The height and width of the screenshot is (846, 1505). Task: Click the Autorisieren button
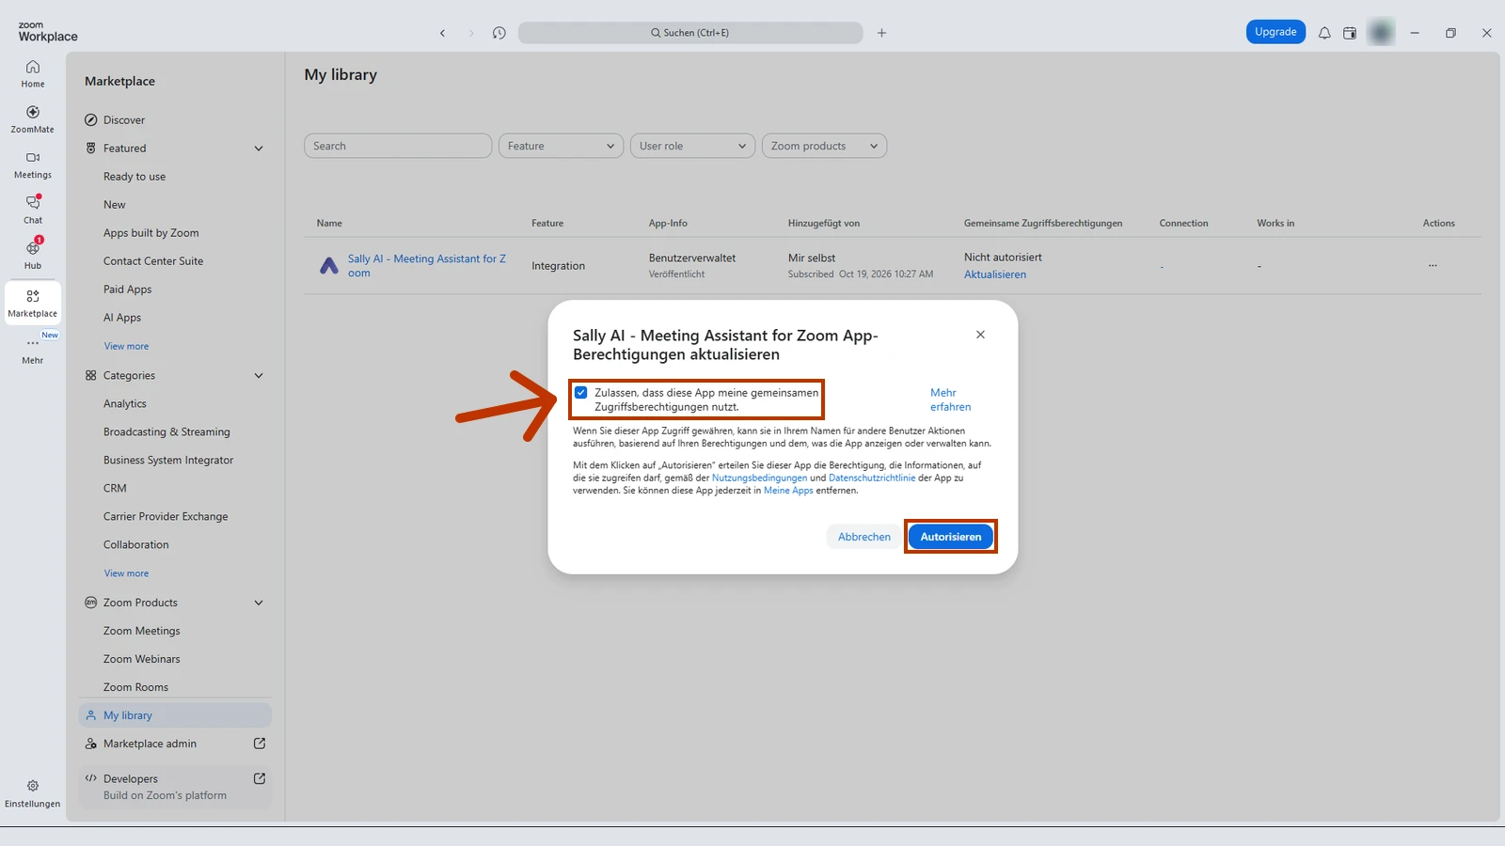point(950,537)
